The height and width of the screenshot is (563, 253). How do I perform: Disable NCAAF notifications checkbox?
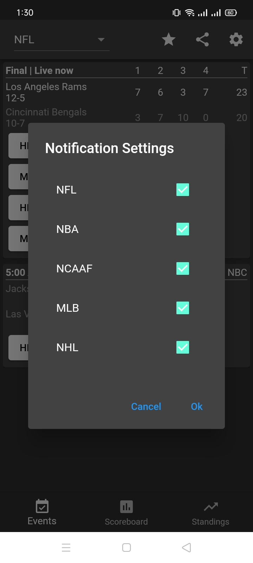(x=183, y=268)
